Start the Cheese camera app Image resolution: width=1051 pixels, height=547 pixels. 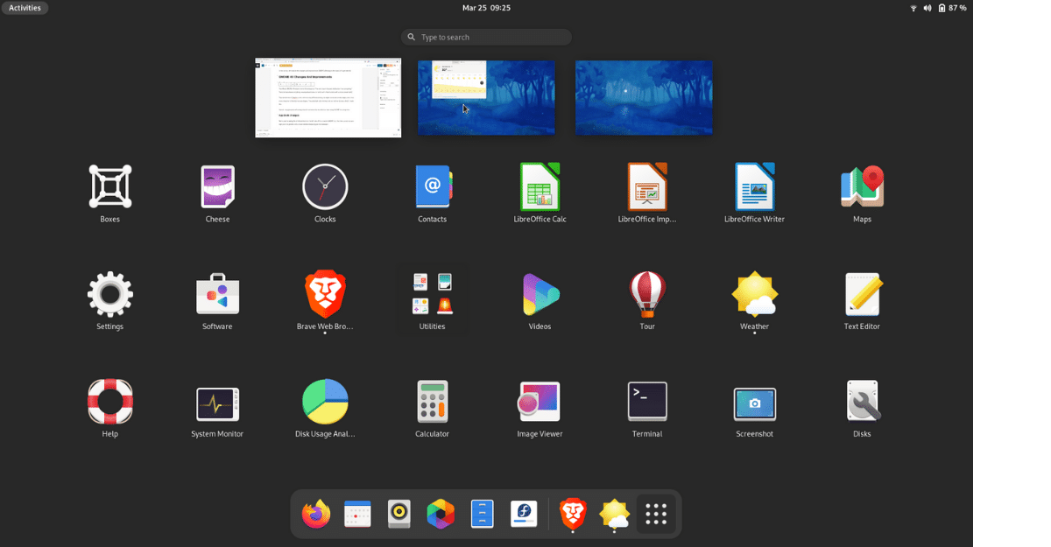(217, 186)
